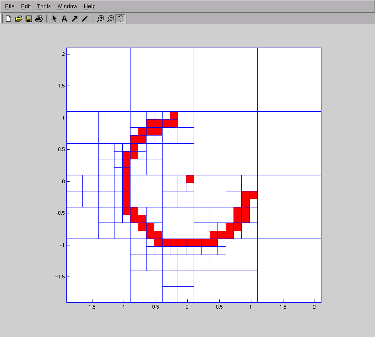Select the Add Text 'A' tool

tap(64, 19)
